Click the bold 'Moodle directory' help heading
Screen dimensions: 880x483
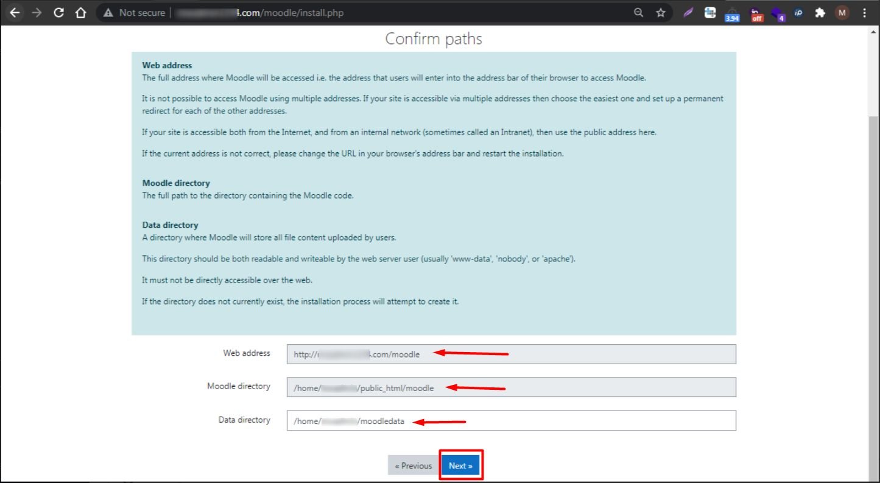point(176,183)
